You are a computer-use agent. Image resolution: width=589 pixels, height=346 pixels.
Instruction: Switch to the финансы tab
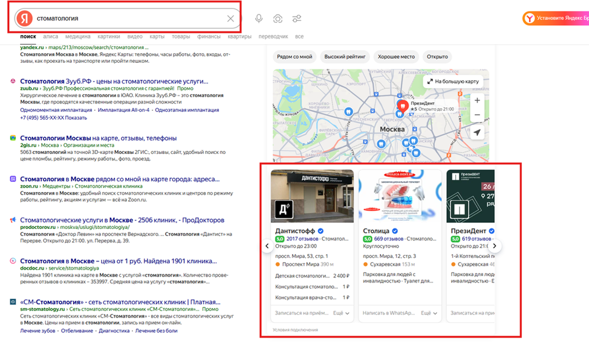(209, 36)
